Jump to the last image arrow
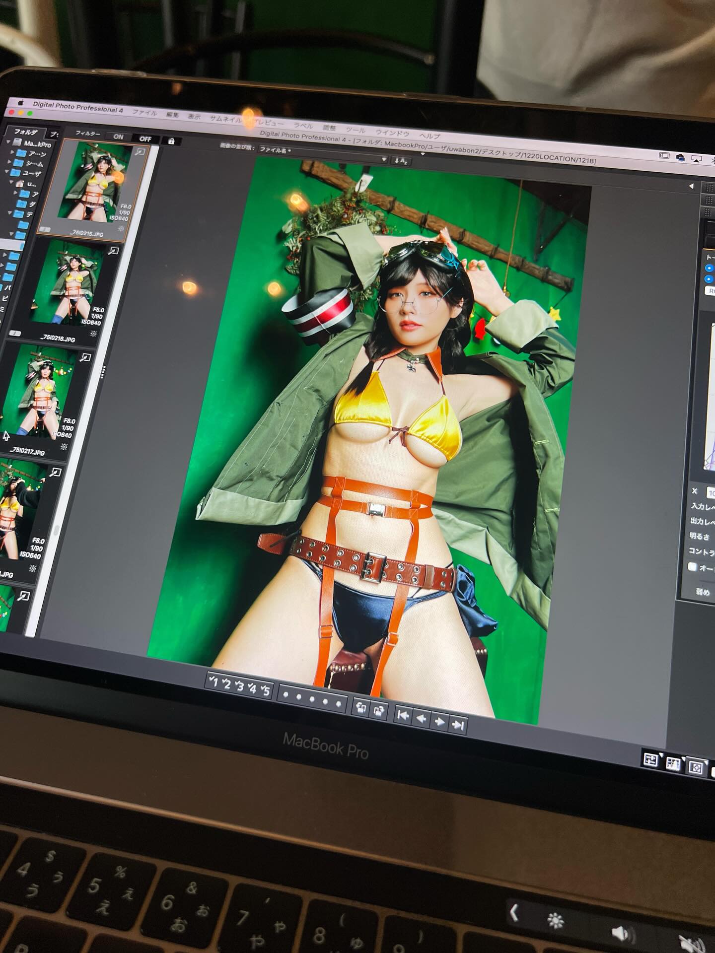Viewport: 715px width, 953px height. pos(457,725)
